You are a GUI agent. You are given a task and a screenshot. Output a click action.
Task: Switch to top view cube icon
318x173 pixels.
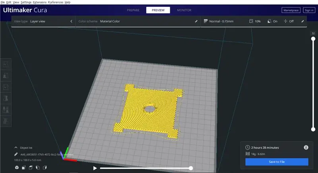tap(31, 167)
